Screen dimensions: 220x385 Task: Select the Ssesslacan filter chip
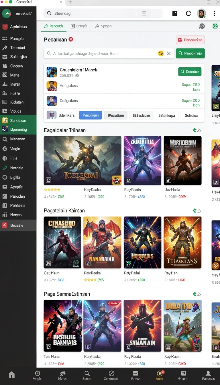(141, 115)
